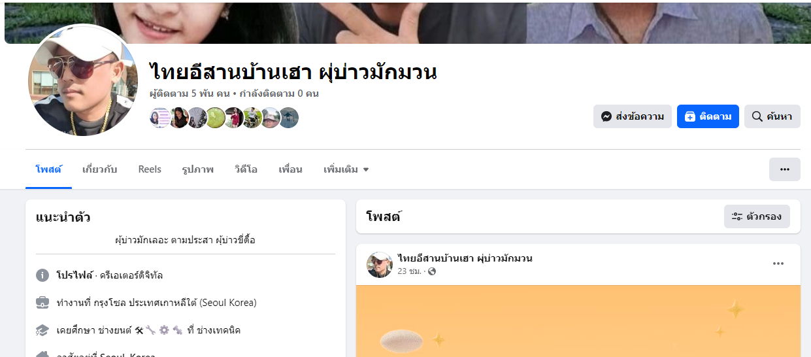Click the briefcase workplace icon
811x357 pixels.
[x=42, y=303]
